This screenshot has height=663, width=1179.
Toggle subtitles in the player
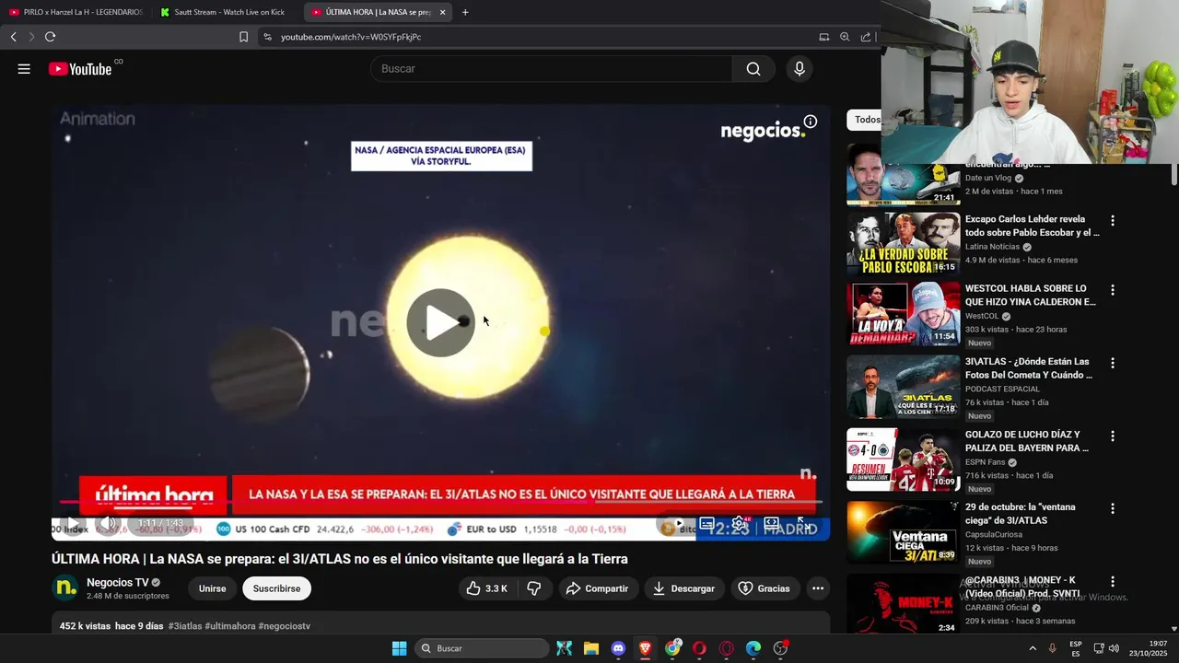pyautogui.click(x=706, y=523)
